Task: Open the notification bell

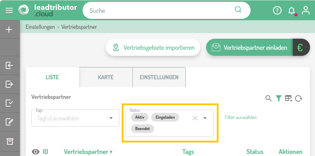Action: point(292,11)
